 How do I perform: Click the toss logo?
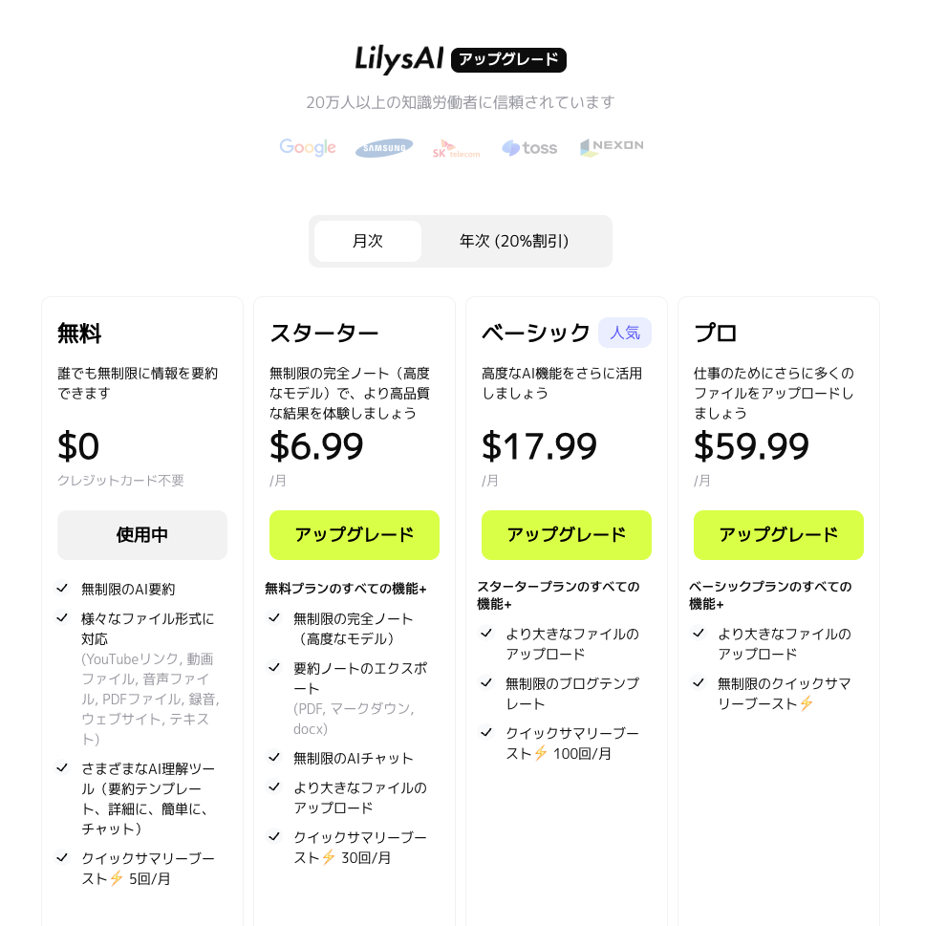(x=529, y=147)
